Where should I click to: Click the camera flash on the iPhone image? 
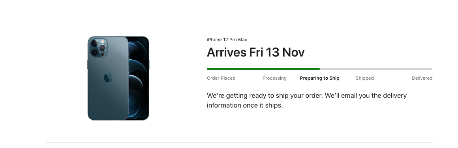pos(103,42)
